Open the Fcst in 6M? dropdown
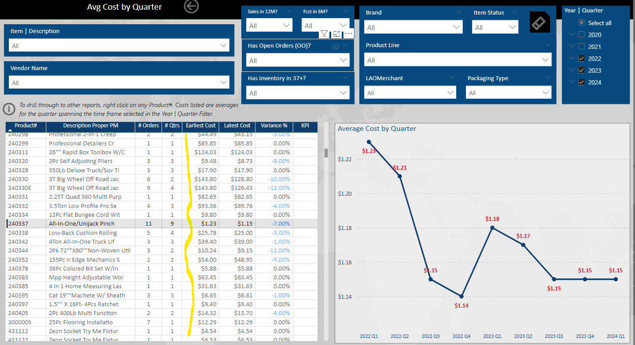 325,25
